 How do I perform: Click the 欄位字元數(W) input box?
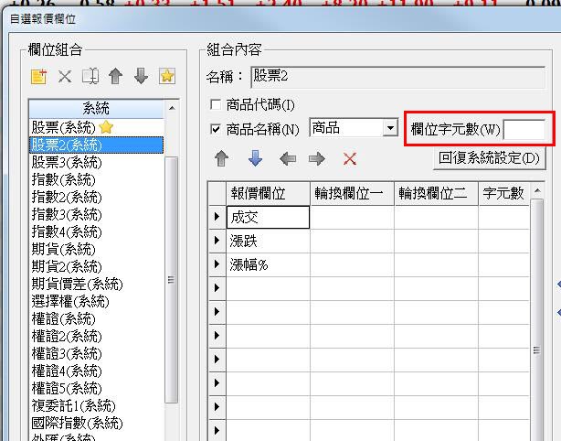(x=524, y=129)
